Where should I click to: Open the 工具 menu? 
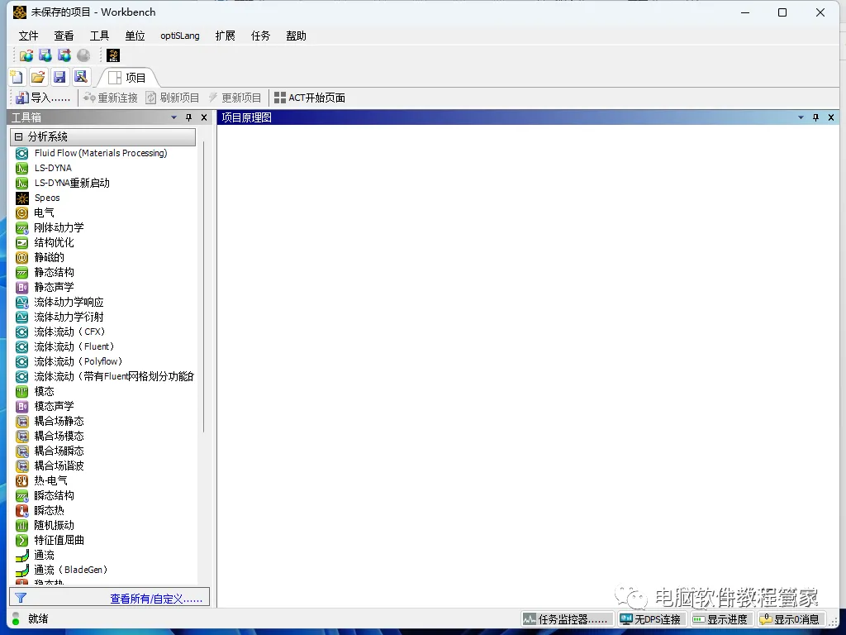tap(99, 36)
